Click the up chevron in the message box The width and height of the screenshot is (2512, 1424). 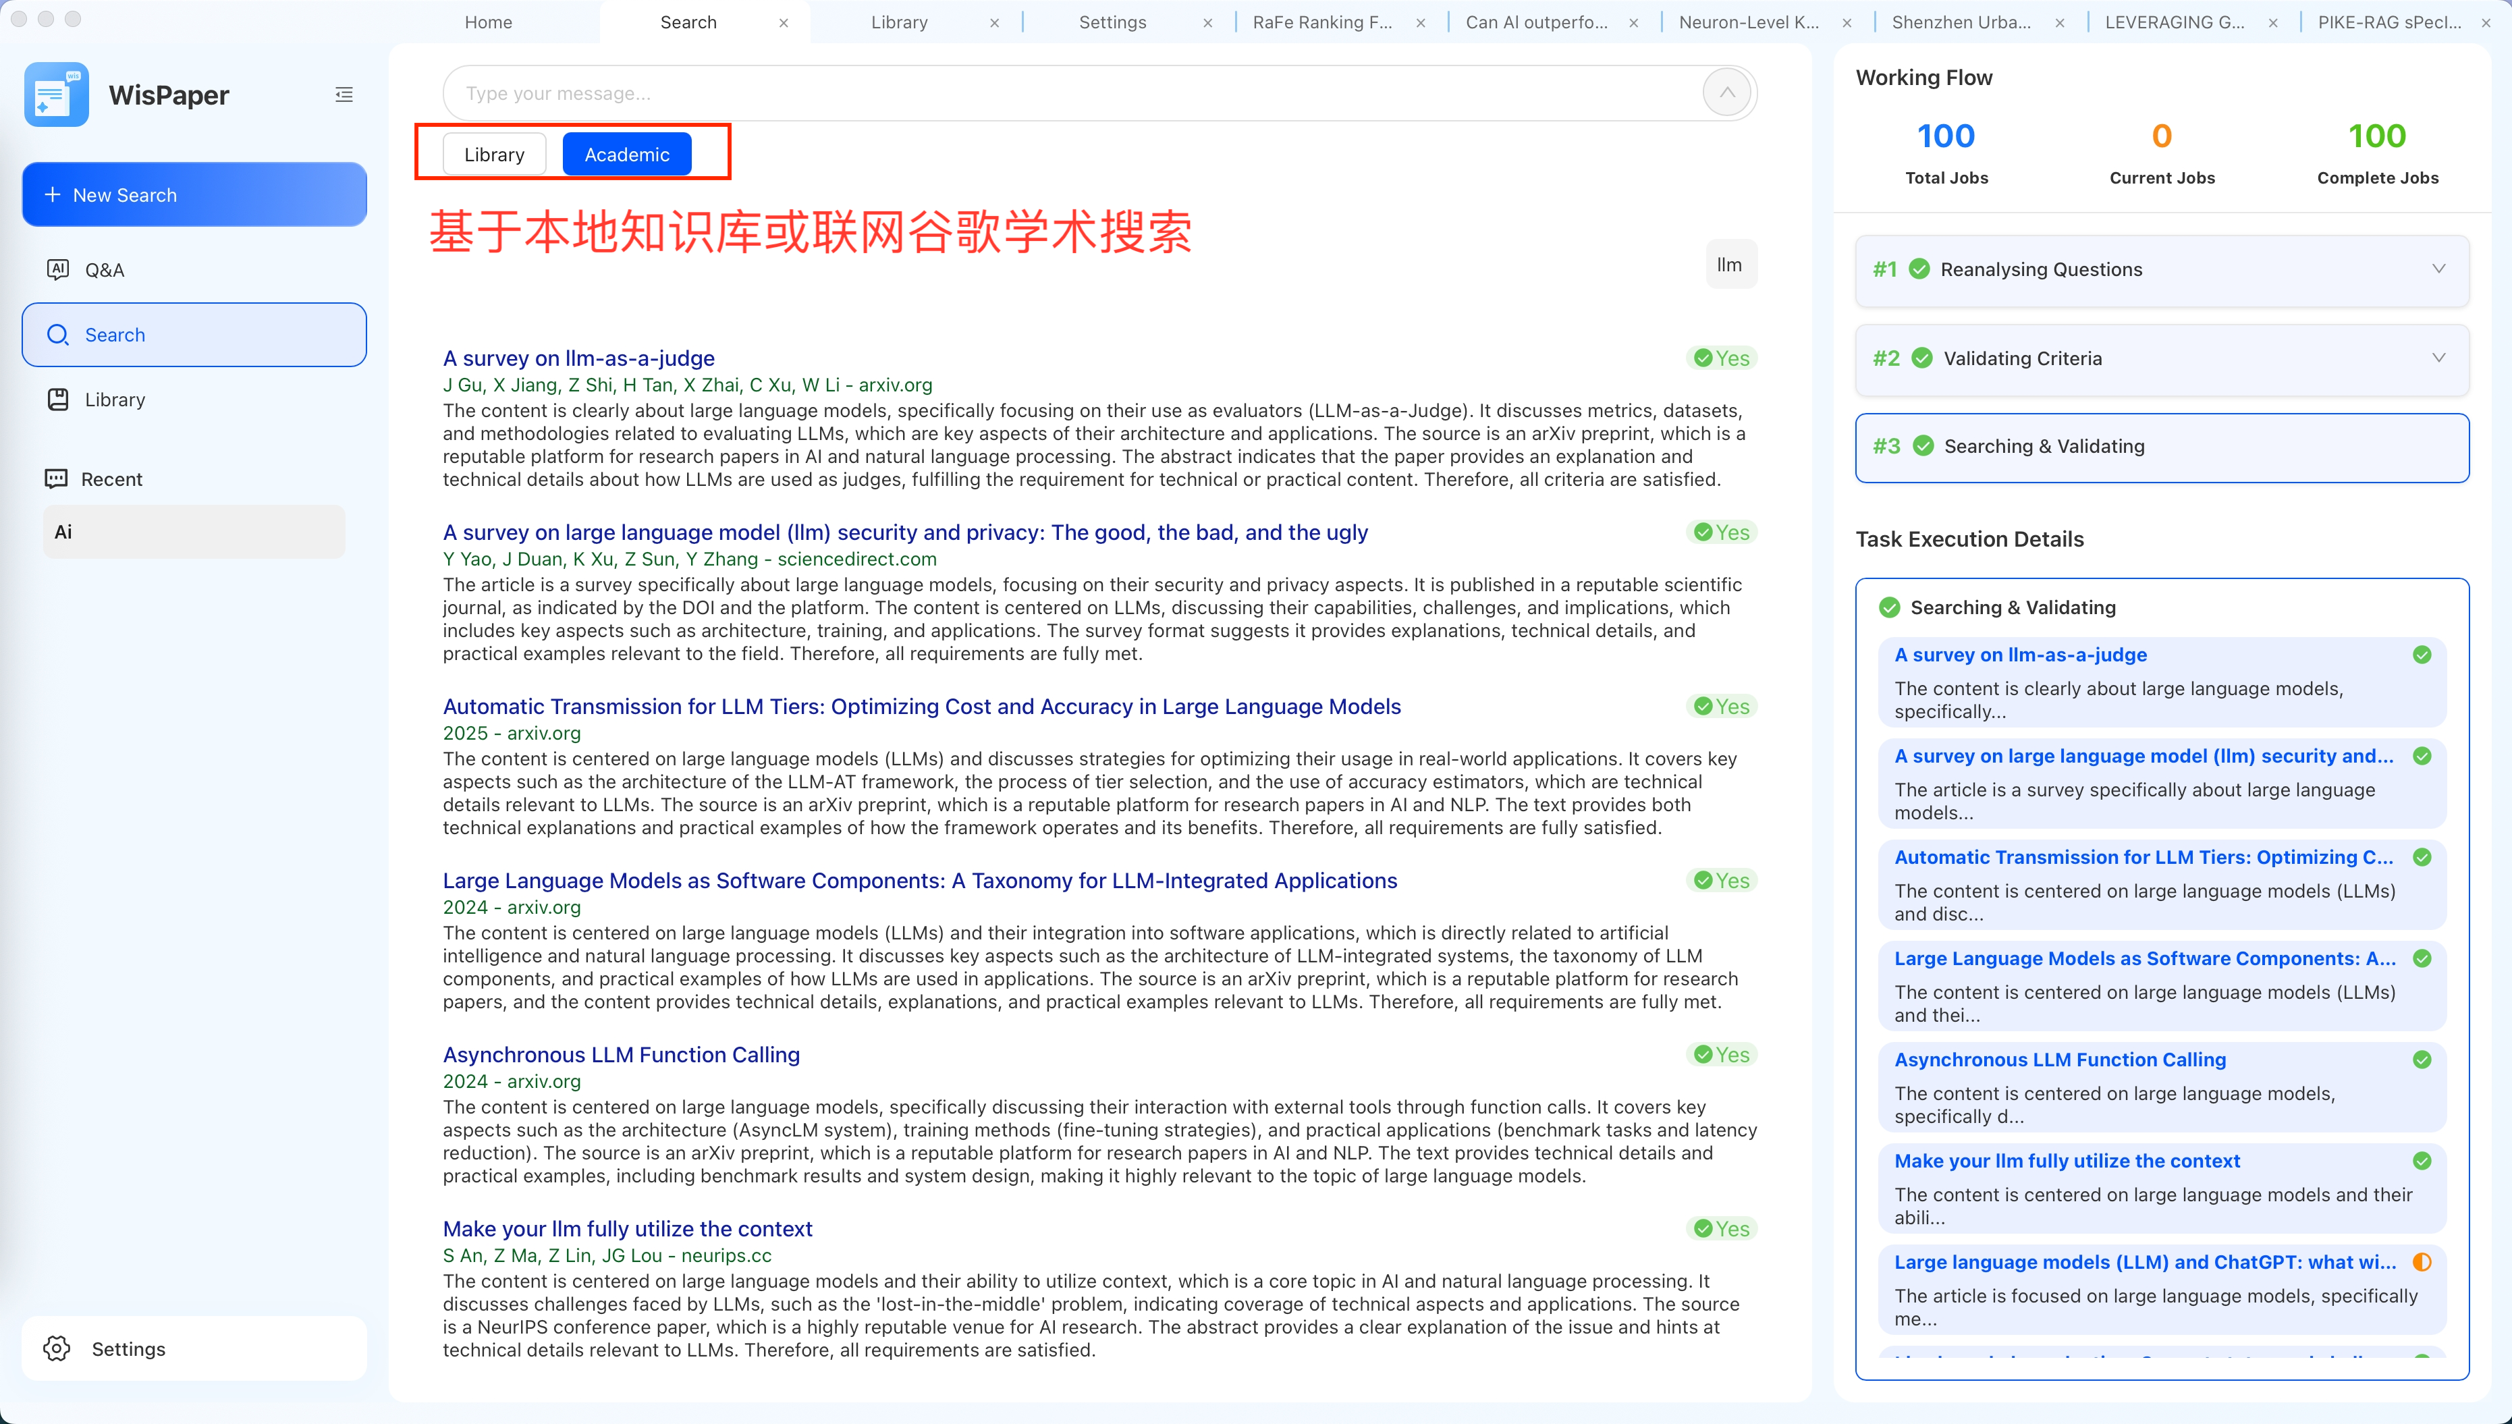(x=1726, y=92)
